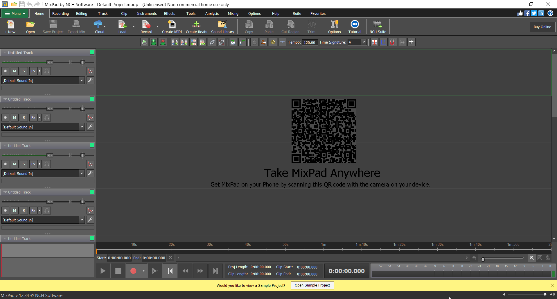Screen dimensions: 557x299
Task: Dismiss the yellow sample project banner
Action: point(552,285)
